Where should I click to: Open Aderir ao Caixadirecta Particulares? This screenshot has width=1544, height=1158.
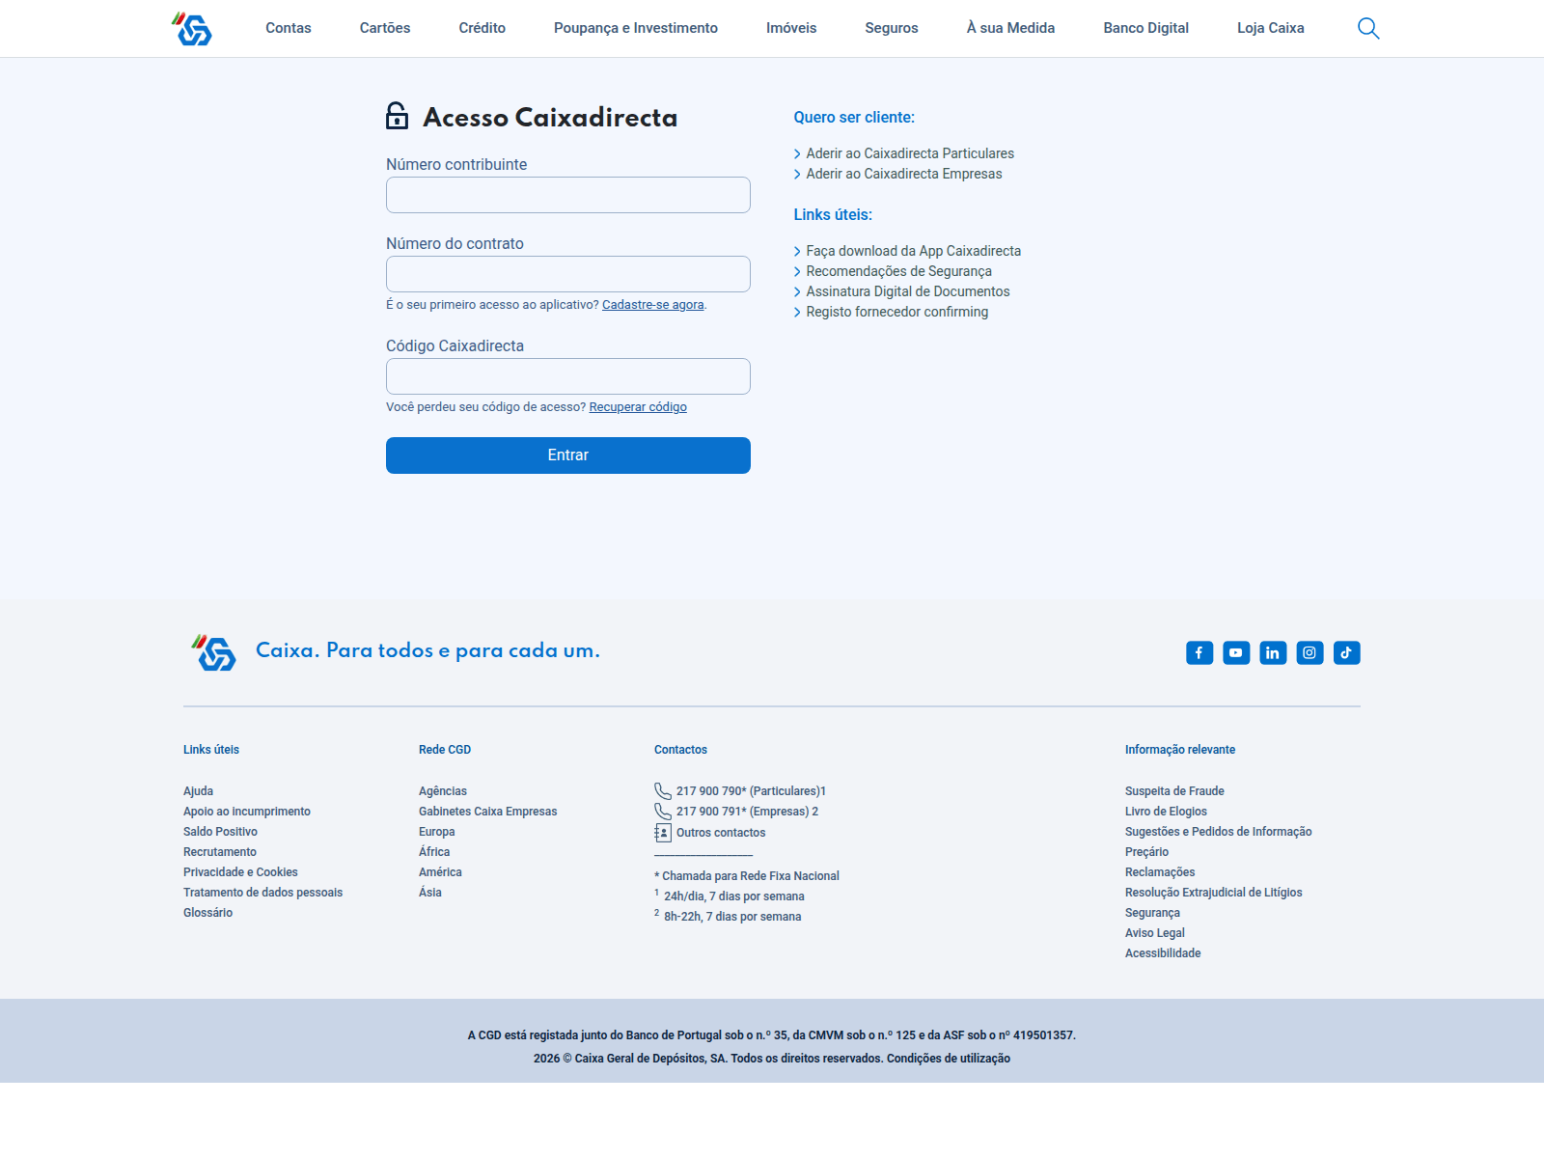click(x=910, y=153)
